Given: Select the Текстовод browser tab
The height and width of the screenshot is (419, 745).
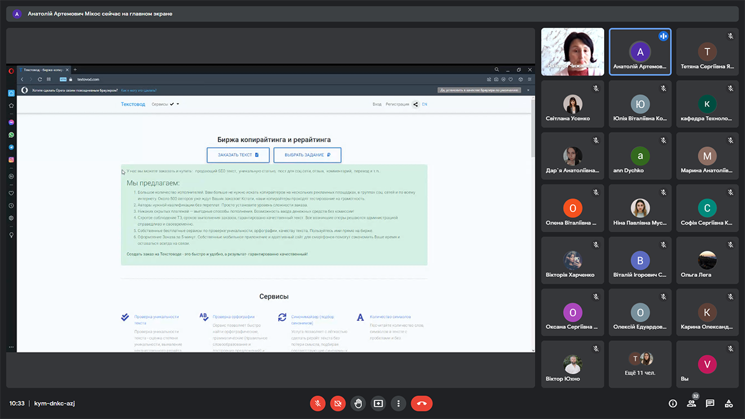Looking at the screenshot, I should click(x=43, y=70).
